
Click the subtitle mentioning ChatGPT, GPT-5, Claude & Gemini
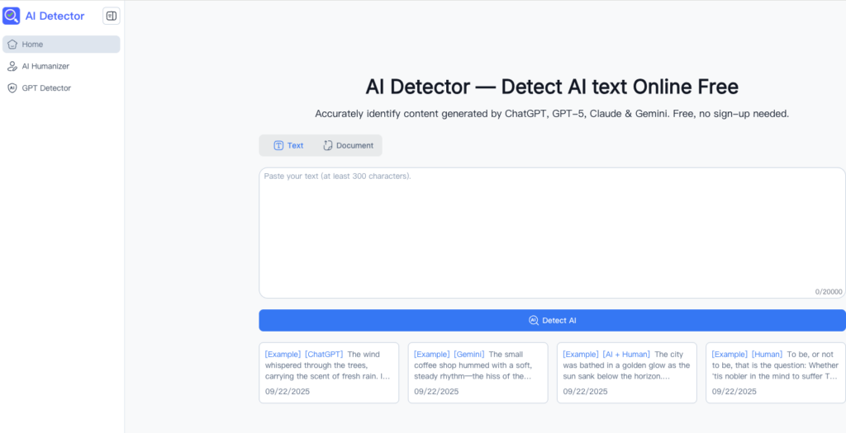552,114
